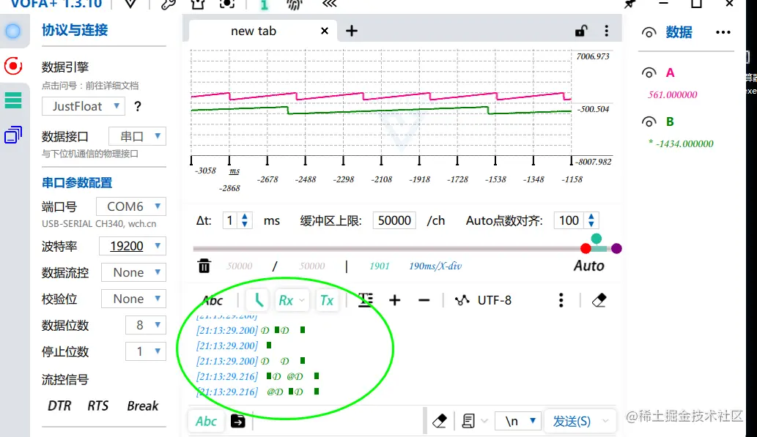
Task: Open the 数据流控 None dropdown
Action: click(x=133, y=272)
